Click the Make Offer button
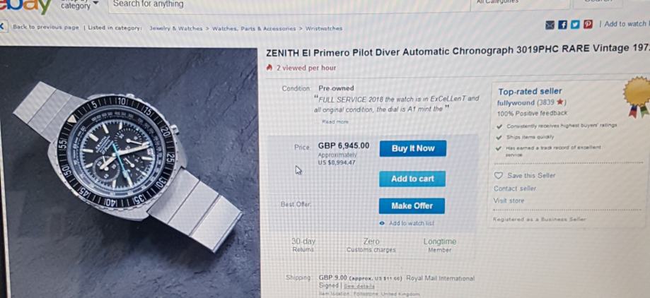 pyautogui.click(x=412, y=205)
